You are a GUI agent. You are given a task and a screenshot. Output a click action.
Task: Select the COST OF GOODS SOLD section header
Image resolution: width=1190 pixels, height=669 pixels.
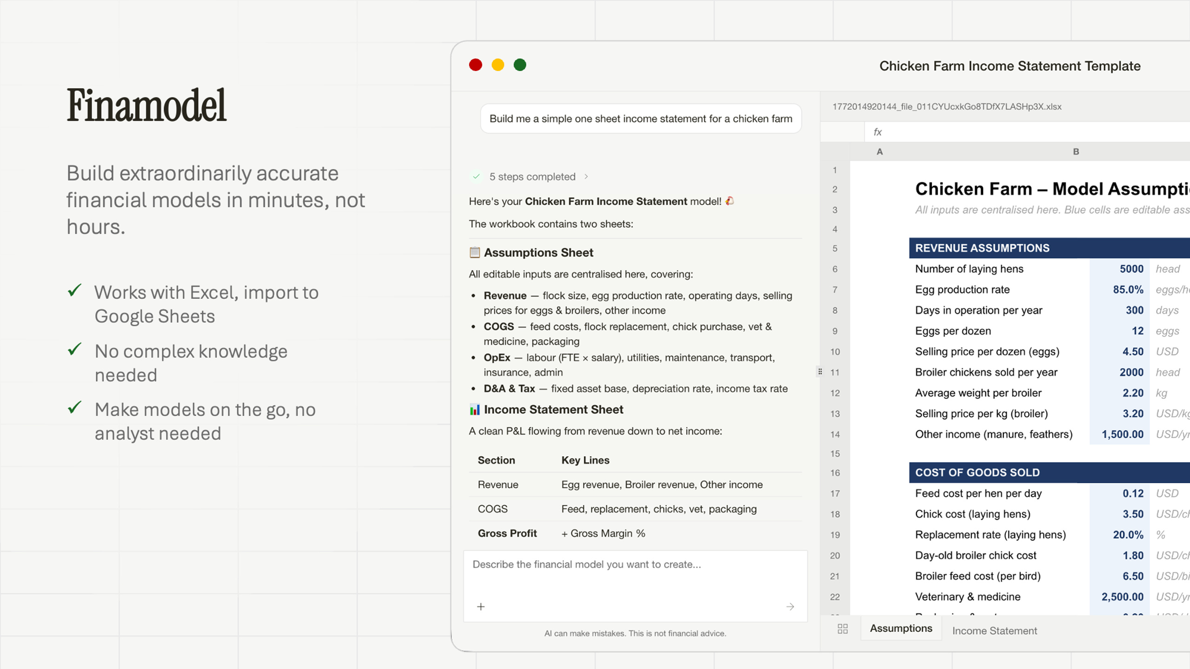(x=1050, y=472)
